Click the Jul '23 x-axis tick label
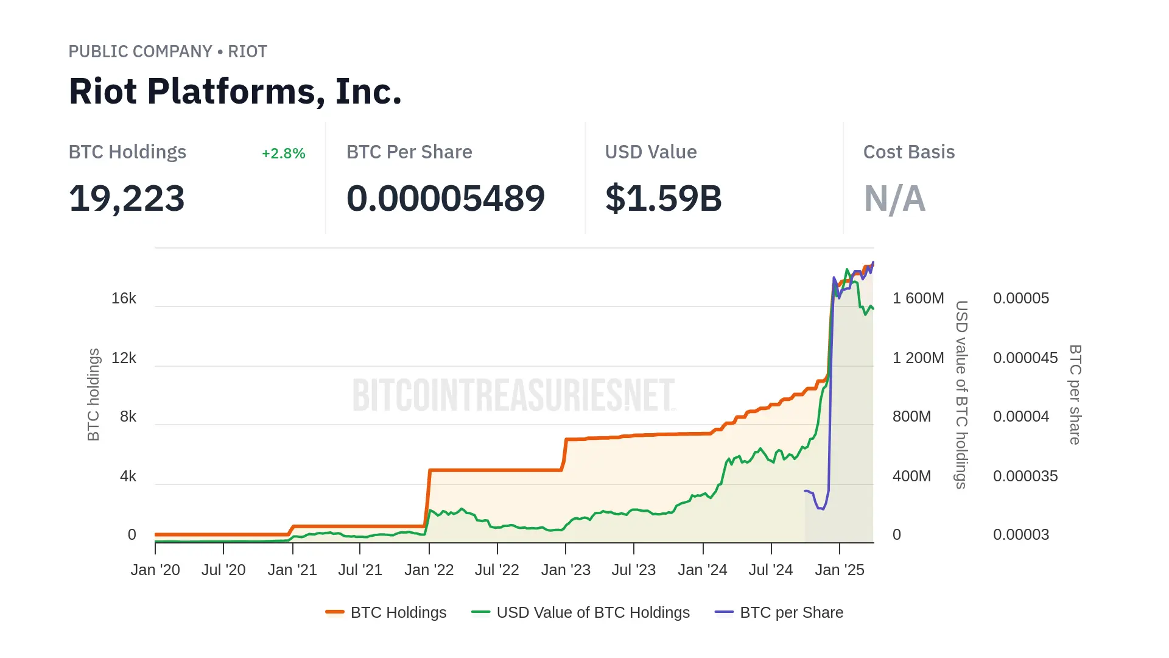1169x658 pixels. [634, 570]
